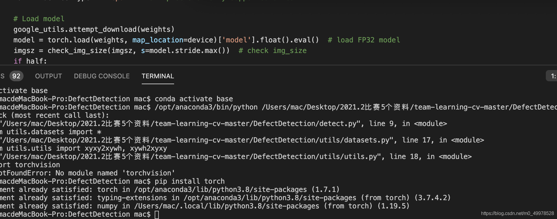Click the 'model' string literal in code
Viewport: 557px width, 219px height.
(x=236, y=40)
